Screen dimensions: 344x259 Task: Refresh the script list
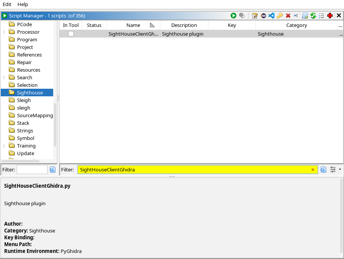point(313,16)
